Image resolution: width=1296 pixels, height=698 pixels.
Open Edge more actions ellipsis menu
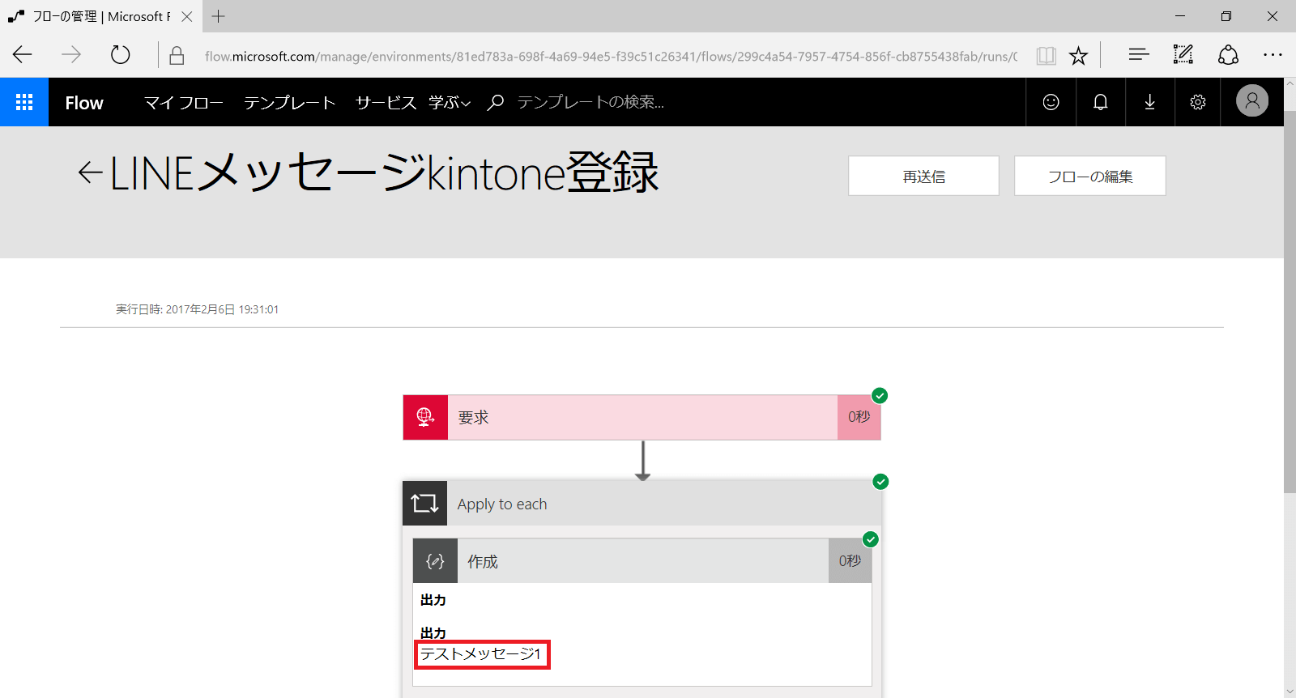pyautogui.click(x=1273, y=55)
